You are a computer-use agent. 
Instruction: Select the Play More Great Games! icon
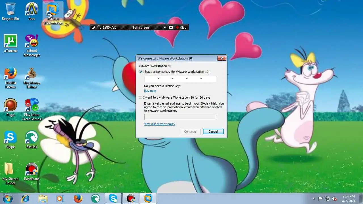31,109
